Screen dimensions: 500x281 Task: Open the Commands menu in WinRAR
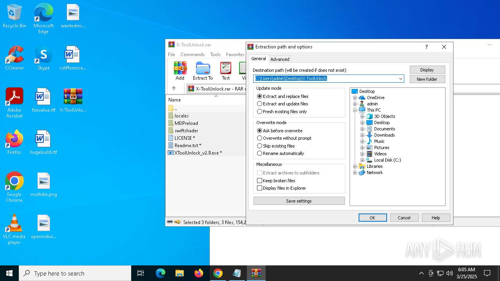(193, 55)
